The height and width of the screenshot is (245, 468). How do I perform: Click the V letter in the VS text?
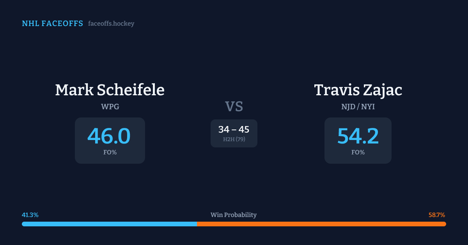point(230,107)
